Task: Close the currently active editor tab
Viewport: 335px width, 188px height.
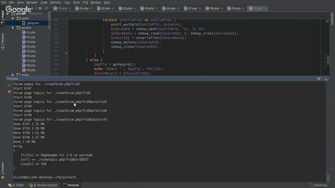Action: (265, 9)
